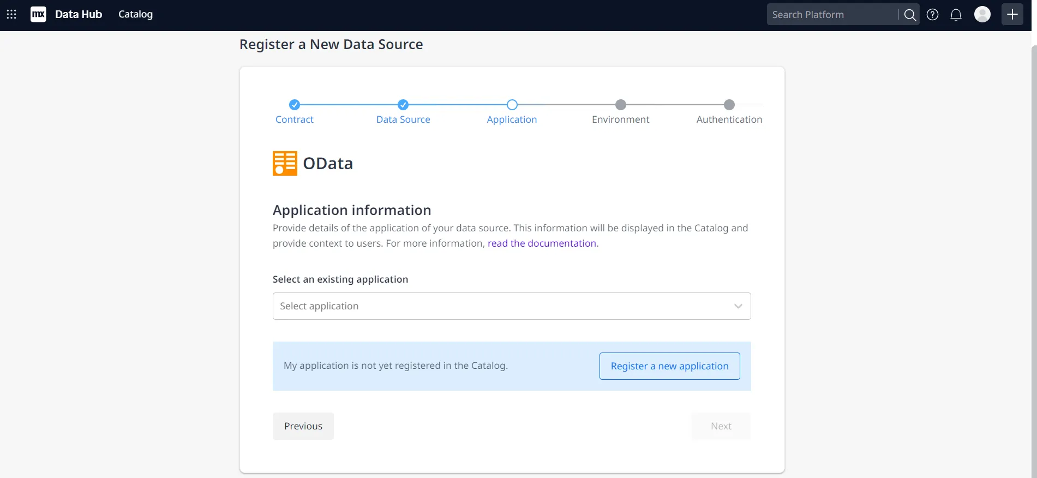Click the Previous button
Image resolution: width=1037 pixels, height=478 pixels.
(303, 426)
